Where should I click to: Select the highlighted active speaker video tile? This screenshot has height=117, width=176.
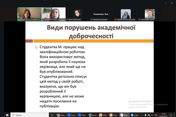(x=29, y=14)
